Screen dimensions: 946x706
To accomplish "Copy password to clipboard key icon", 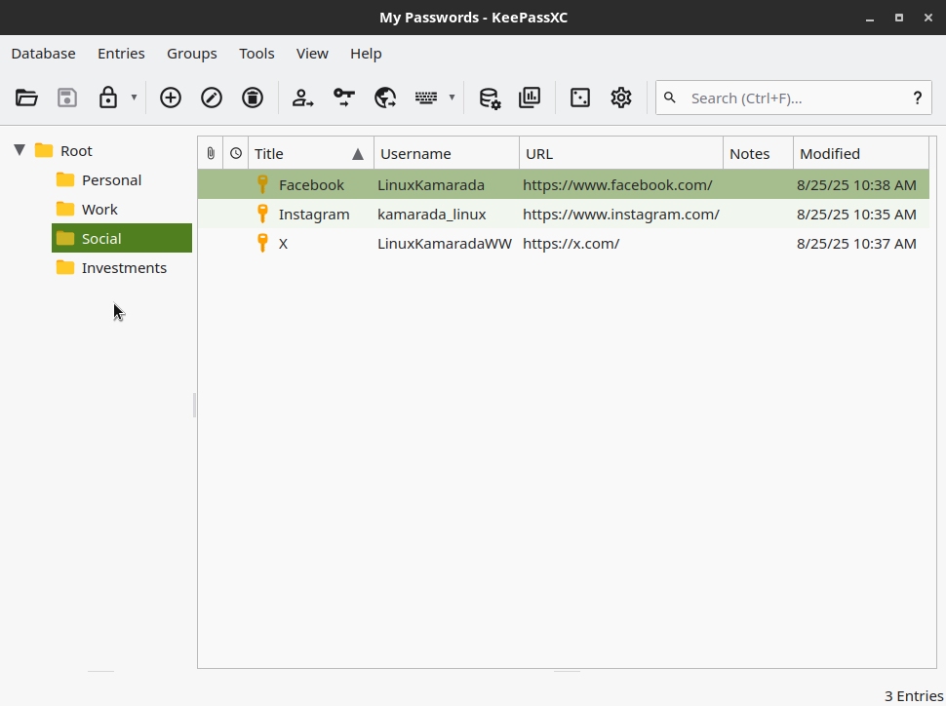I will pyautogui.click(x=344, y=98).
